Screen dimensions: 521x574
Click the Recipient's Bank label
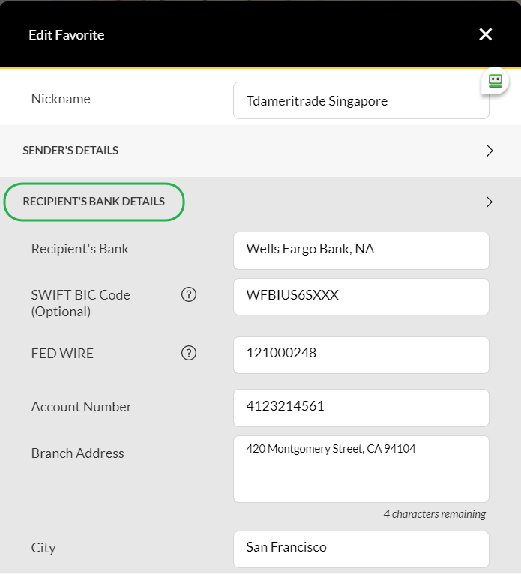80,249
